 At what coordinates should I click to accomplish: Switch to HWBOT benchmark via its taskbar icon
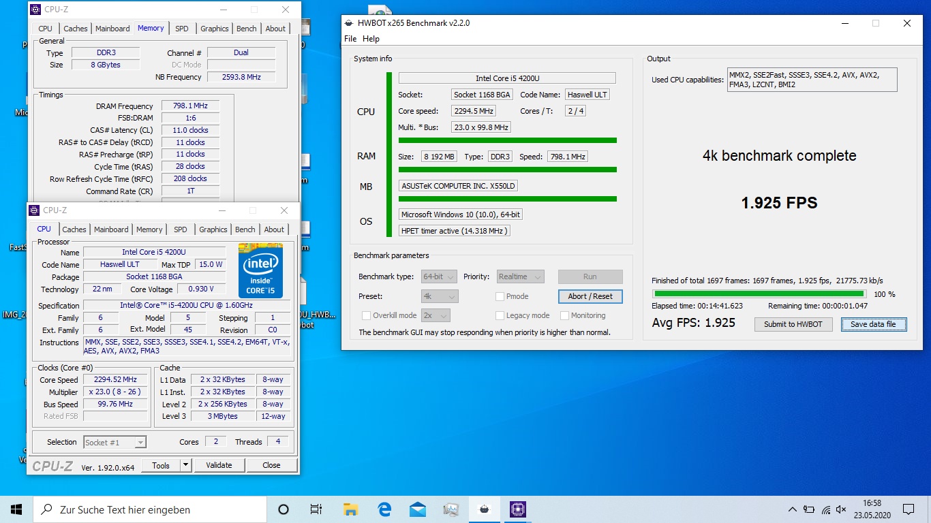484,509
